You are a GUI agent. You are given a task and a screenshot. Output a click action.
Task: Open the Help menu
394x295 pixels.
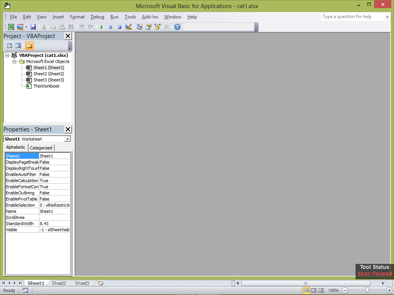pos(192,17)
